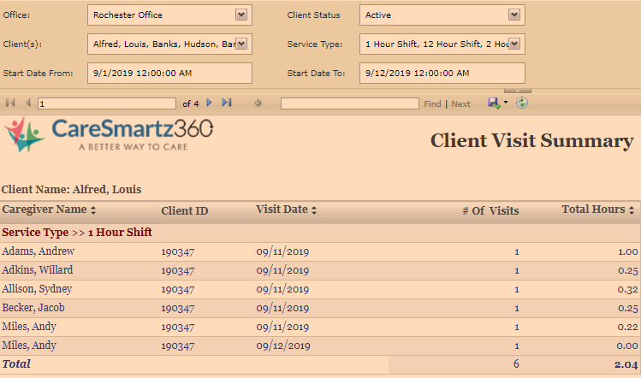Screen dimensions: 641x378
Task: Click total visits count 6
Action: pyautogui.click(x=516, y=363)
